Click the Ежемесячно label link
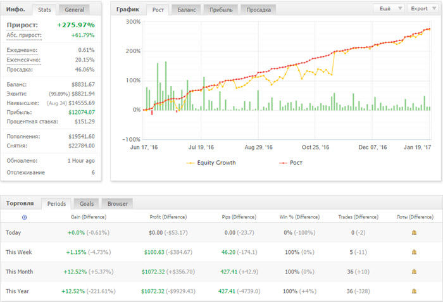Image resolution: width=443 pixels, height=302 pixels. 23,60
